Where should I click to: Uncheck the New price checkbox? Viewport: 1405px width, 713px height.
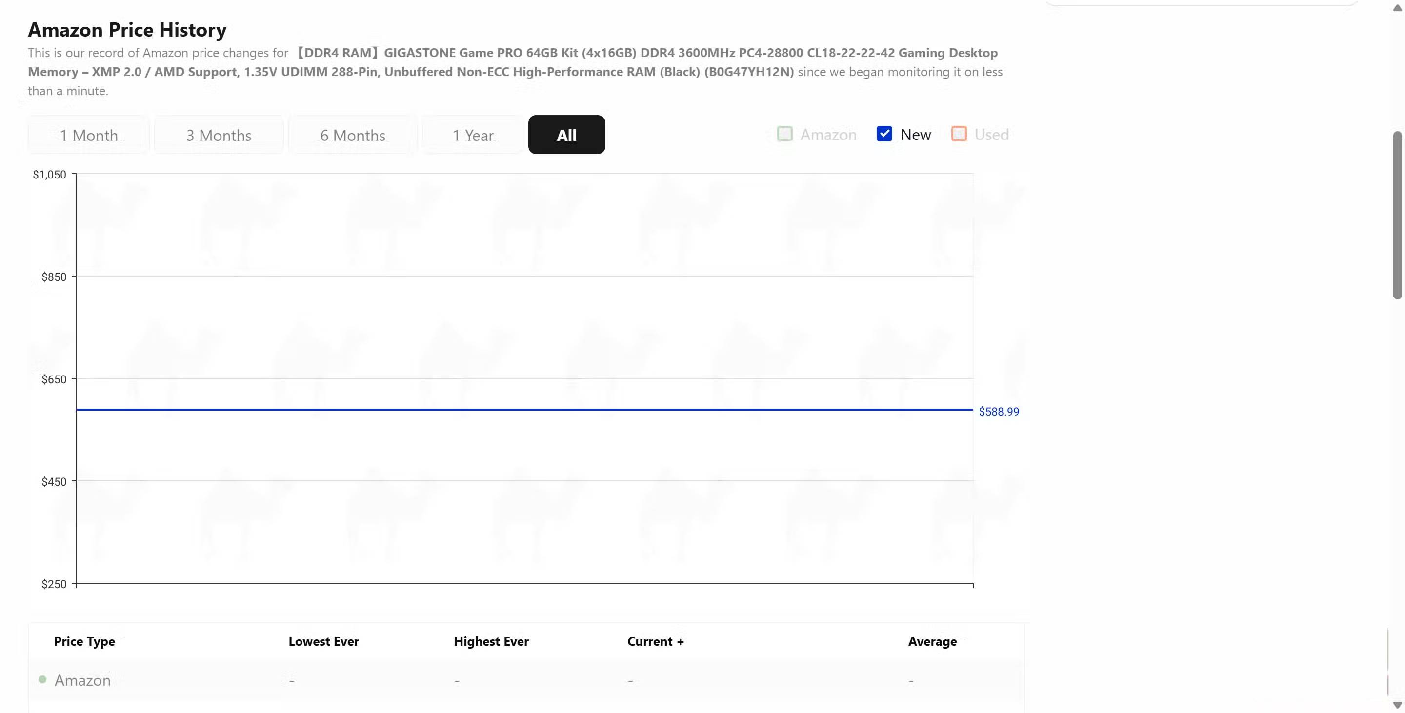click(x=884, y=134)
